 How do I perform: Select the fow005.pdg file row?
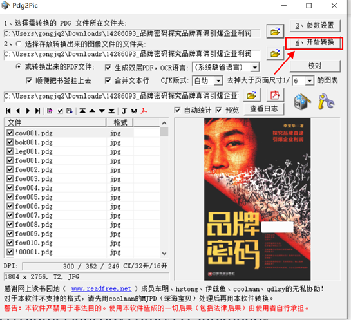tap(82, 197)
